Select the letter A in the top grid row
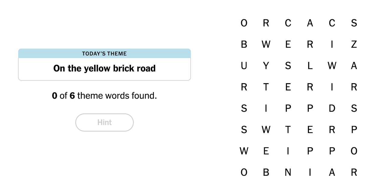 (310, 23)
